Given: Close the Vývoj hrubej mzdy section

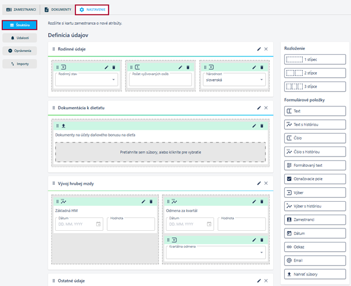Looking at the screenshot, I should (266, 183).
